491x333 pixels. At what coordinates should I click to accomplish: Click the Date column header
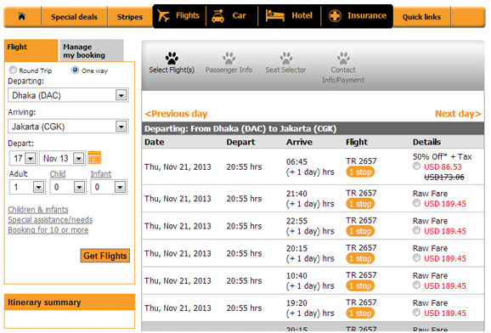[x=155, y=142]
